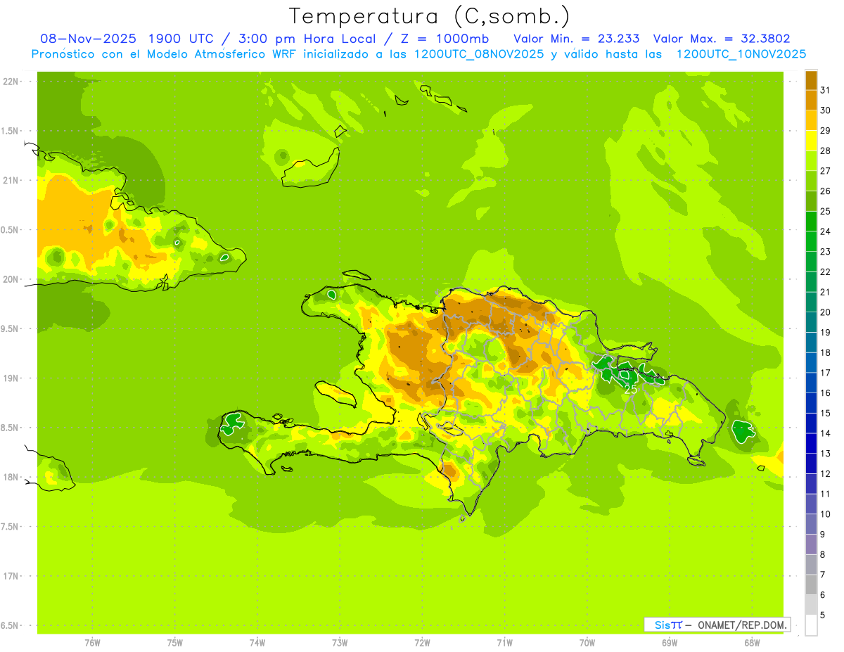The height and width of the screenshot is (652, 844).
Task: Select the date text "08-Nov-2025"
Action: [x=87, y=39]
